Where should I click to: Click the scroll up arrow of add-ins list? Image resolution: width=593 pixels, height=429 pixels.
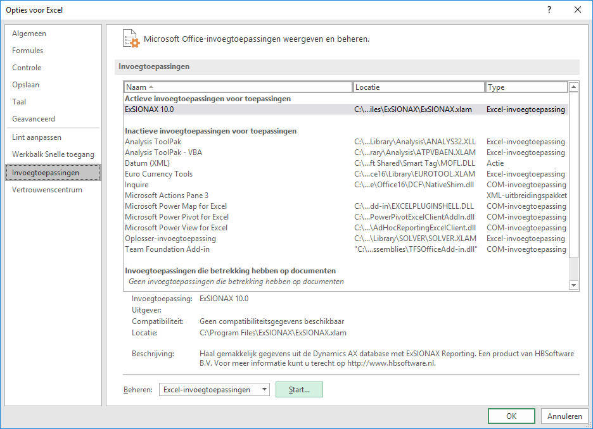(574, 87)
